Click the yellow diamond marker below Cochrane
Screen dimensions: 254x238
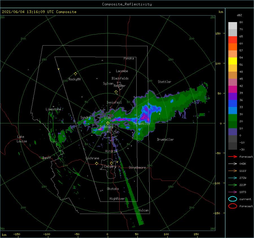point(97,163)
